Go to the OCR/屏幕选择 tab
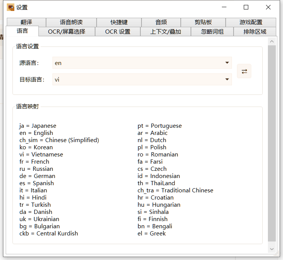 pyautogui.click(x=66, y=32)
